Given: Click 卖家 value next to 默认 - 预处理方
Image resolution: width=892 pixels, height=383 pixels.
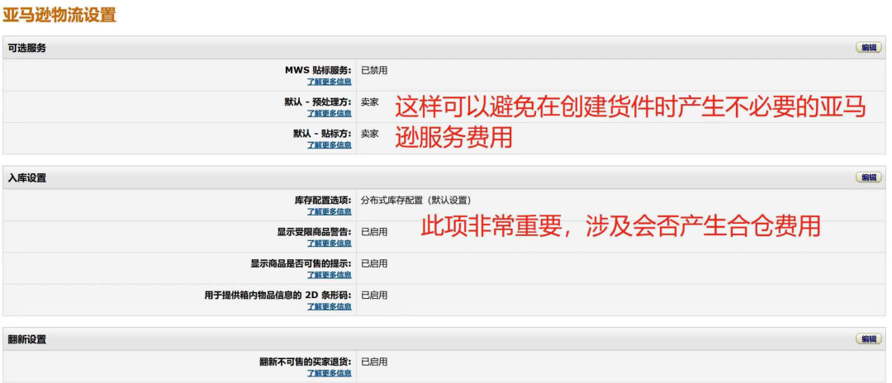Looking at the screenshot, I should pos(370,102).
